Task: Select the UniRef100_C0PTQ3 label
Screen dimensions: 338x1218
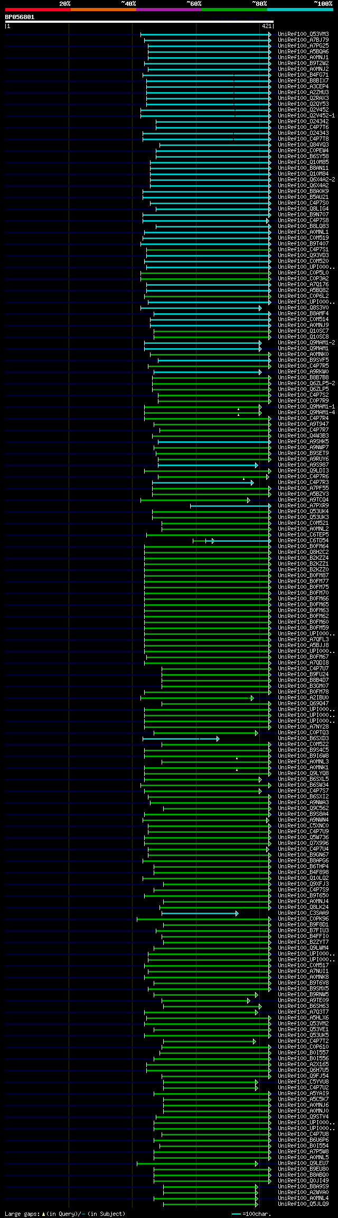Action: 303,733
